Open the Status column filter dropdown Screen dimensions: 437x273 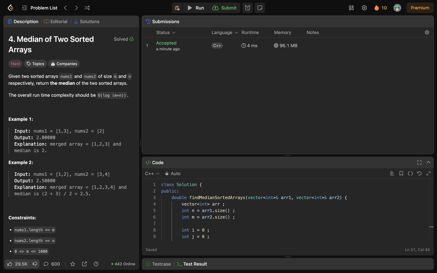(166, 32)
